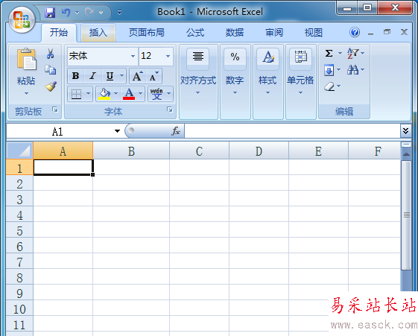This screenshot has width=418, height=336.
Task: Copy selection with the copy icon
Action: click(x=50, y=70)
